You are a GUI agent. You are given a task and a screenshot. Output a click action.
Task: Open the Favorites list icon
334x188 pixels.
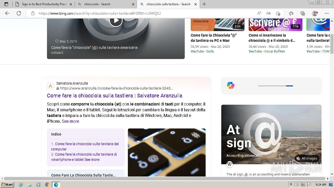coord(291,13)
